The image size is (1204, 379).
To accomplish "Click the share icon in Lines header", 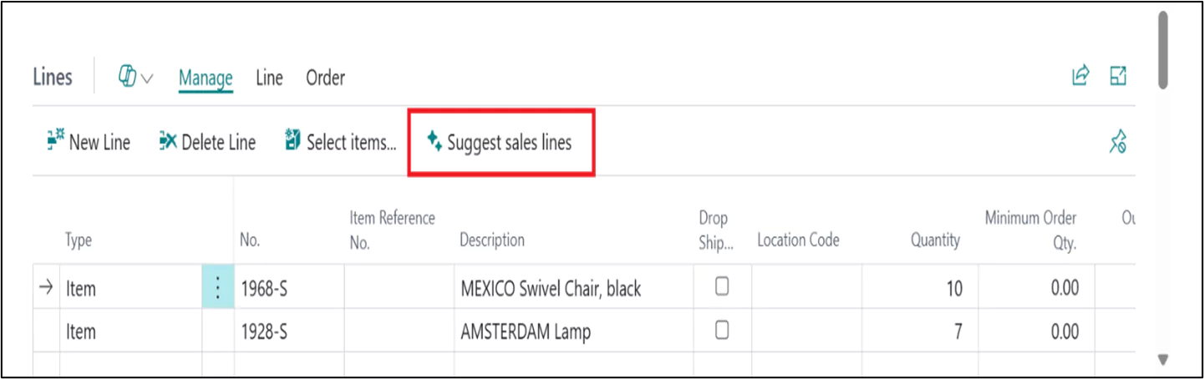I will (x=1081, y=76).
